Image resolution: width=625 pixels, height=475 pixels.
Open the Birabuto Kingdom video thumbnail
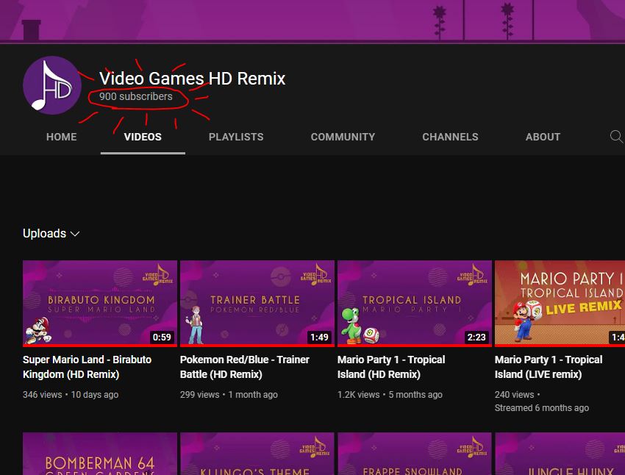(x=100, y=303)
